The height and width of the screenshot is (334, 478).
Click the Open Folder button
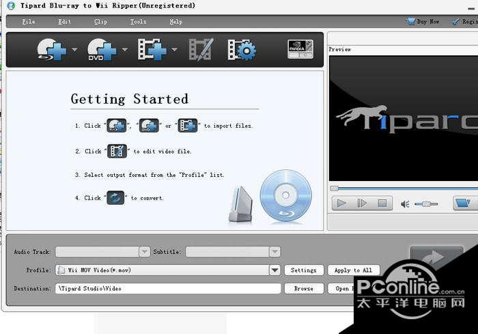[x=341, y=288]
